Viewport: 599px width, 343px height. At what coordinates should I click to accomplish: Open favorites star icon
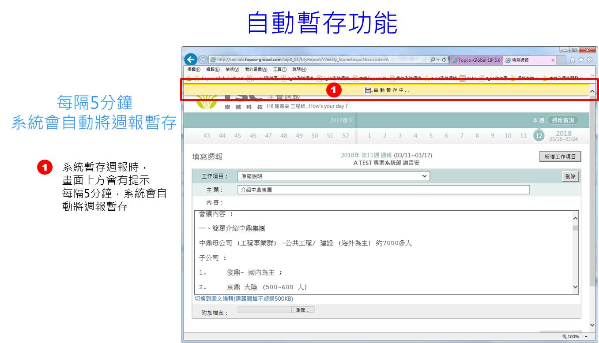pos(581,60)
